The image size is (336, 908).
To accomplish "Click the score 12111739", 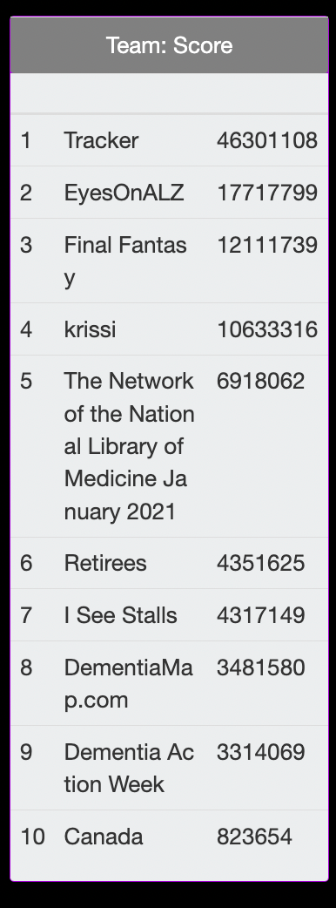I will [267, 244].
